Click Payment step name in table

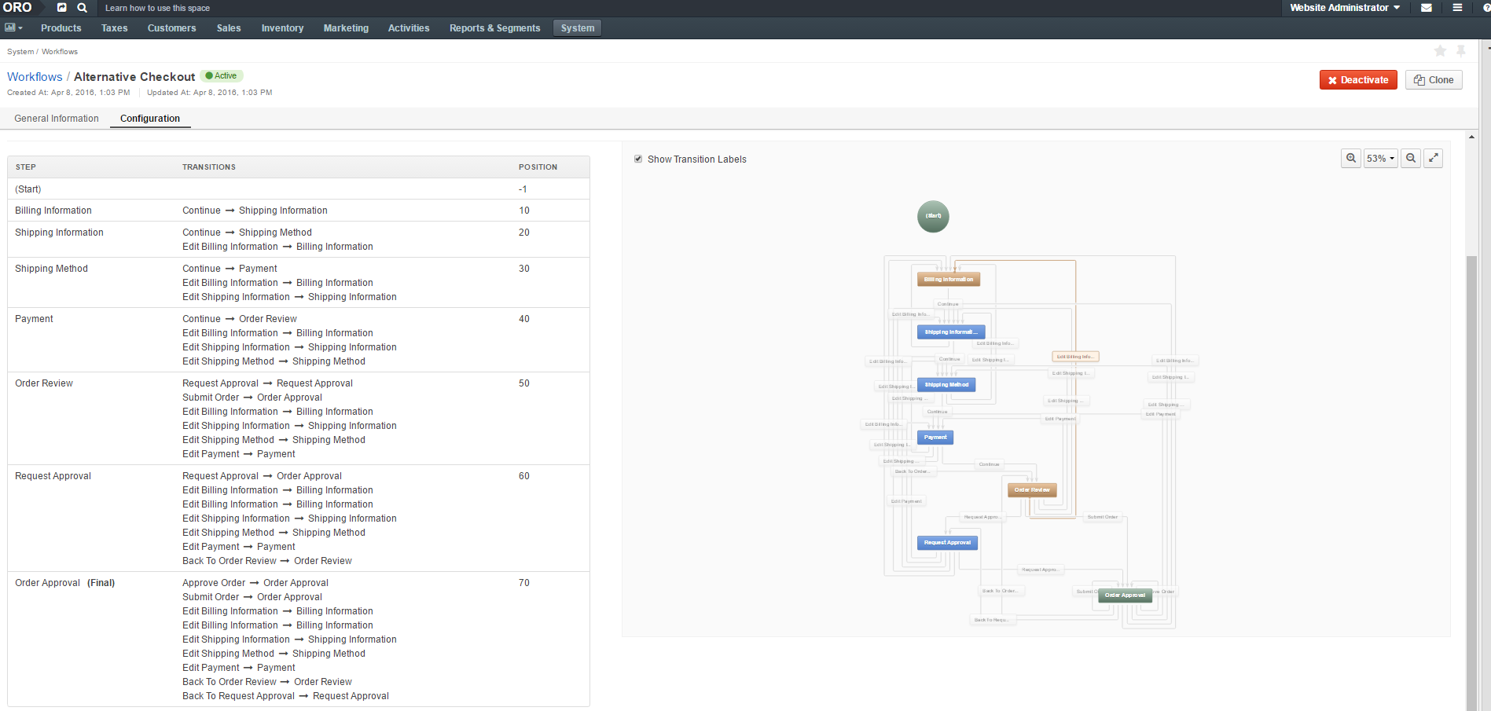pos(34,319)
